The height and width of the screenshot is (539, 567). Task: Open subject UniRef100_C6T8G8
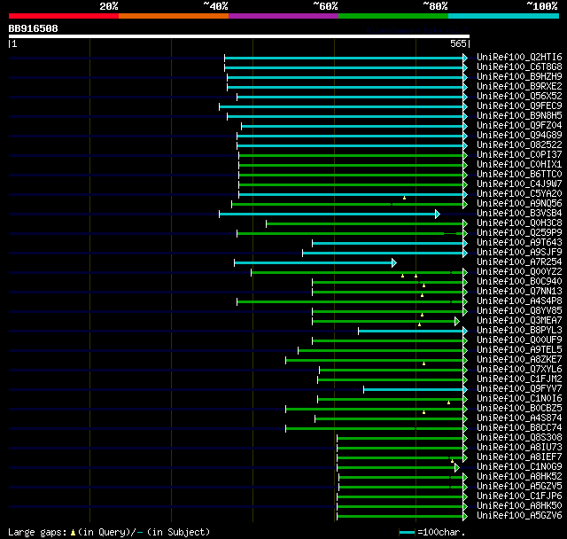point(519,66)
